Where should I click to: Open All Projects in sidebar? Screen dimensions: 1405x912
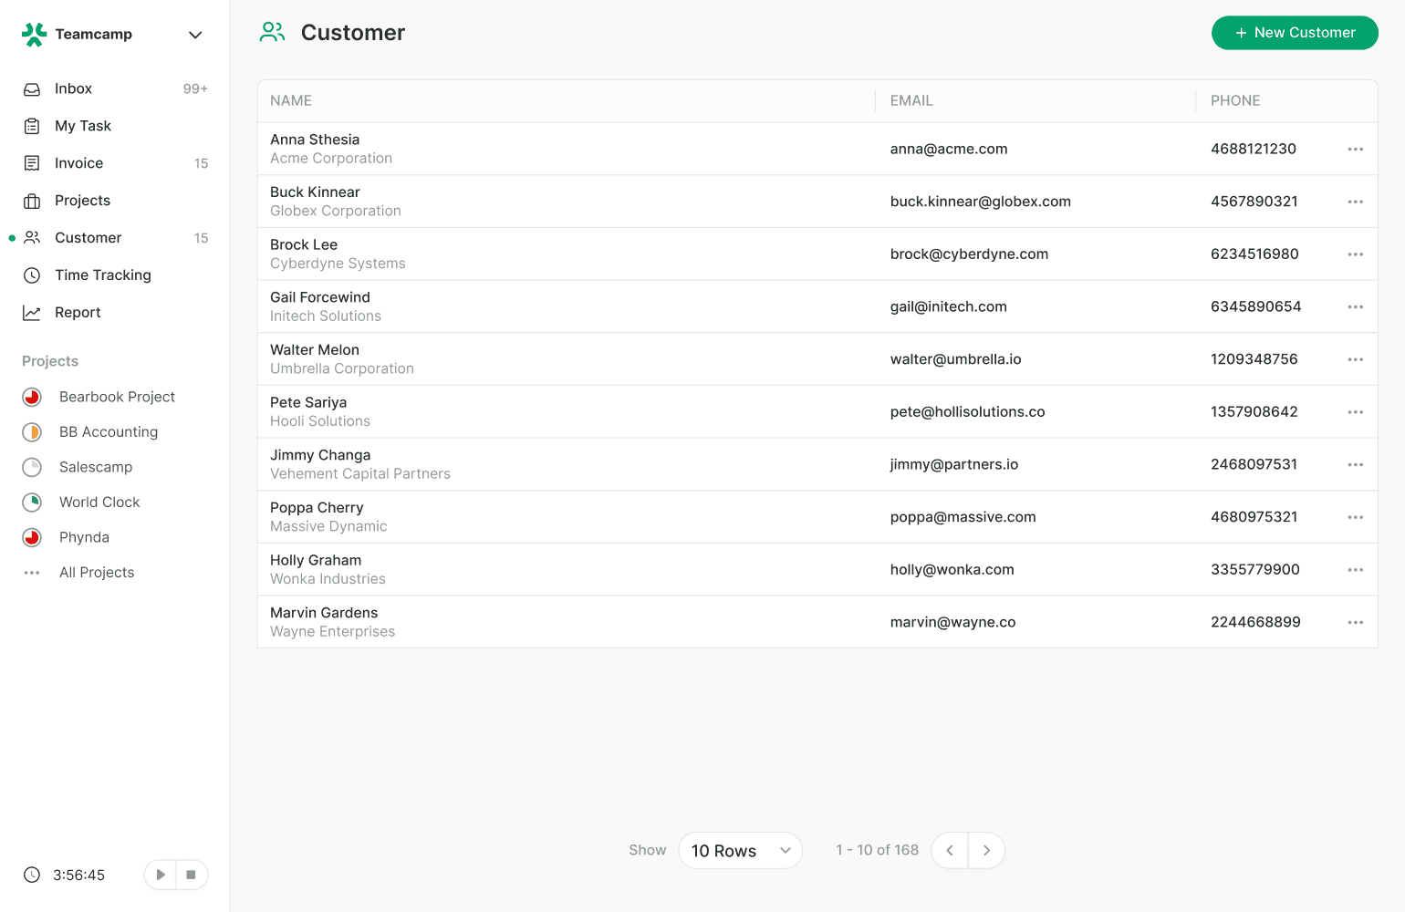click(x=97, y=573)
